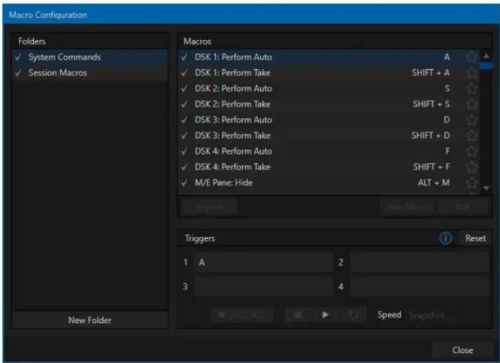Toggle the checkmark for DSK 1: Perform Take
Screen dimensions: 500x363
pos(184,73)
